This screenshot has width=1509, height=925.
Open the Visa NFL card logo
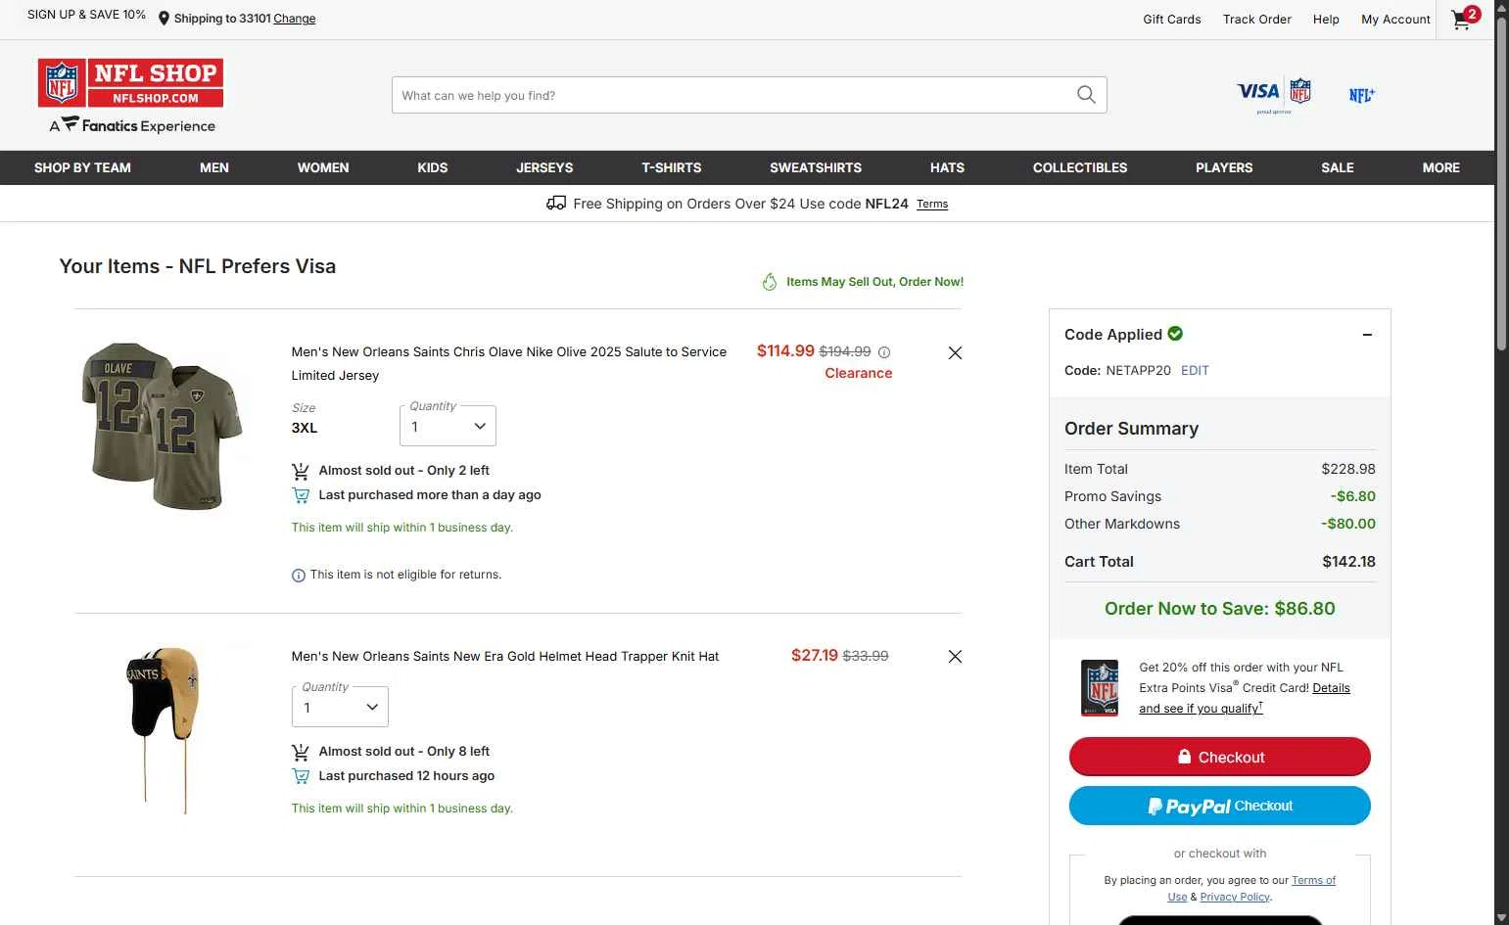pos(1274,95)
